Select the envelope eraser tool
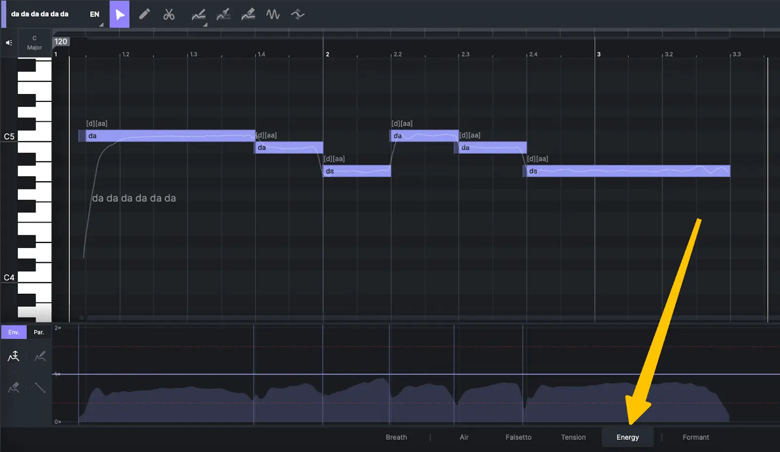 tap(14, 388)
